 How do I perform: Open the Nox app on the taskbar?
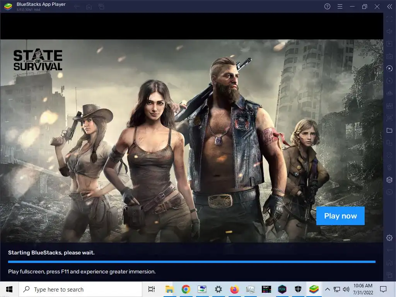[282, 289]
